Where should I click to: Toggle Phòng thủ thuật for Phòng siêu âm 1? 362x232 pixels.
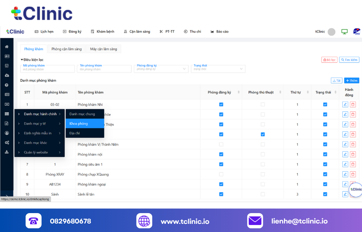coord(263,164)
